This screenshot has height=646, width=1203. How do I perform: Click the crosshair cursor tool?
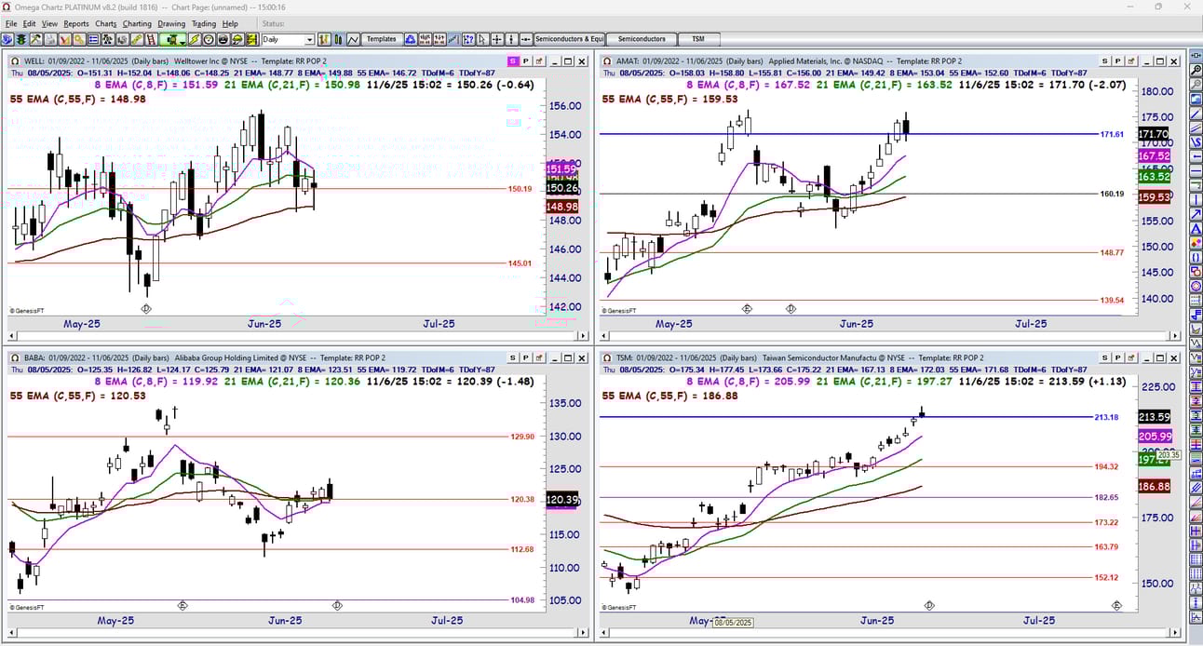497,40
